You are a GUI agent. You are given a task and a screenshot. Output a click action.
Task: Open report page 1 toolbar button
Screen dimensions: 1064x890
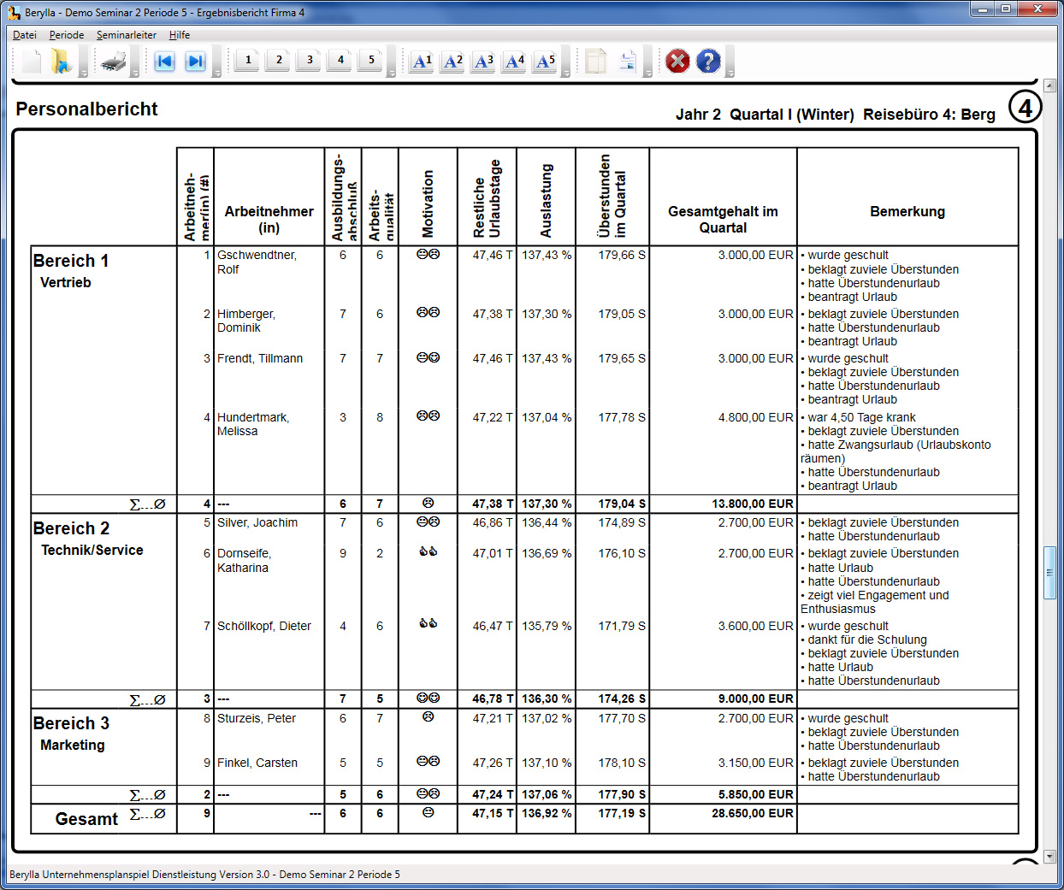[x=247, y=60]
